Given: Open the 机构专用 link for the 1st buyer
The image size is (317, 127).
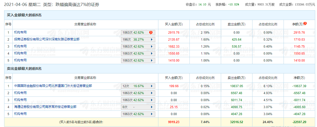Looking at the screenshot, I should 20,32.
